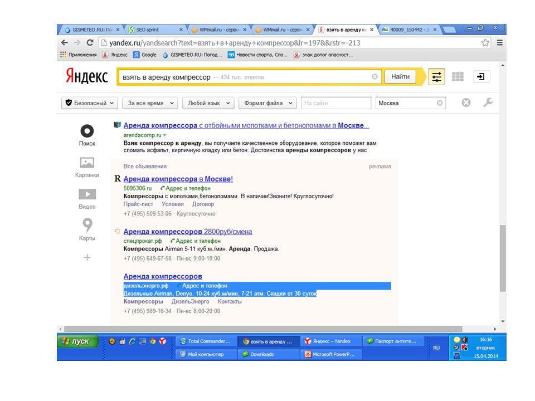Viewport: 535px width, 401px height.
Task: Select the Поиск sidebar icon
Action: point(87,135)
